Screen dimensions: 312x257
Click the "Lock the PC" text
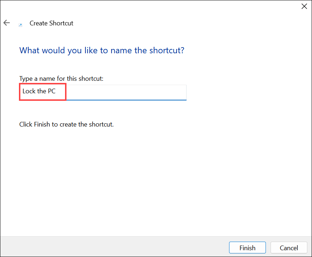tap(39, 91)
